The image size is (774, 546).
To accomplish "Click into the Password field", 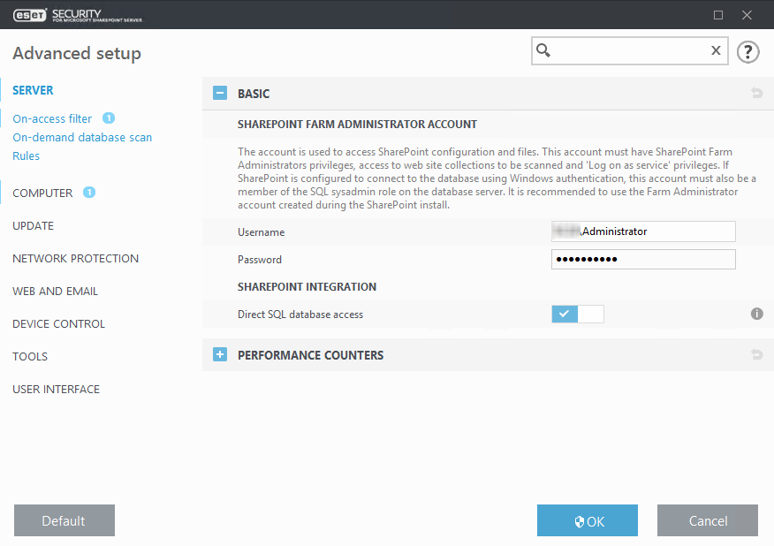I will tap(643, 259).
